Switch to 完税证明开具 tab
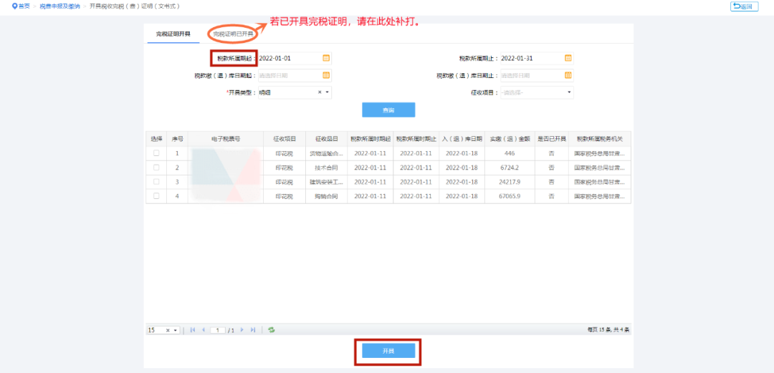Image resolution: width=774 pixels, height=373 pixels. tap(173, 34)
